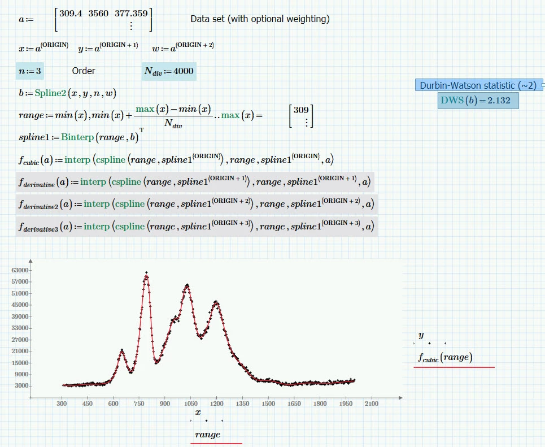Click the DWS(b) = 2.132 result region
This screenshot has width=545, height=447.
478,101
